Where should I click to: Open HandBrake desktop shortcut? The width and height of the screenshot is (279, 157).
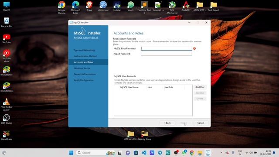click(x=7, y=135)
